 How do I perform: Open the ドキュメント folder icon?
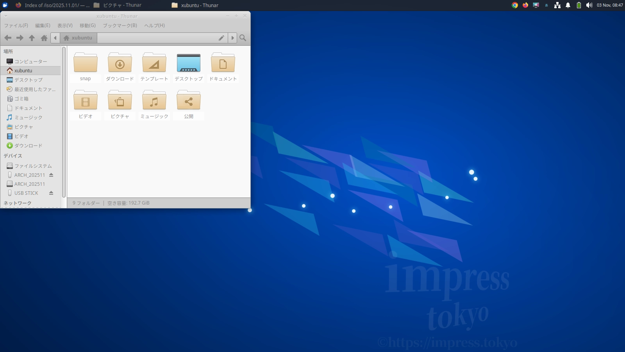[x=223, y=66]
